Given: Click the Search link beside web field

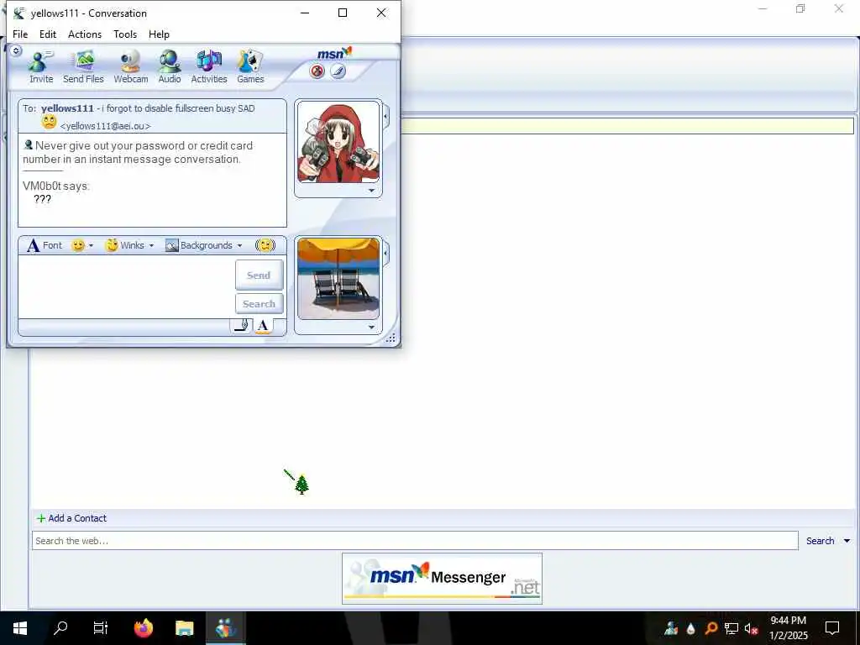Looking at the screenshot, I should pyautogui.click(x=820, y=541).
